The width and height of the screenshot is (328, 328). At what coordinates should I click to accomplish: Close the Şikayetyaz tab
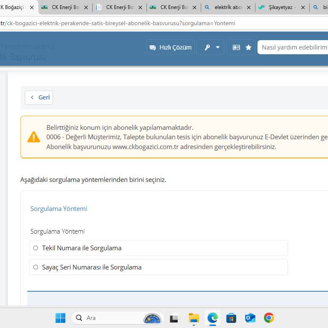[x=303, y=8]
